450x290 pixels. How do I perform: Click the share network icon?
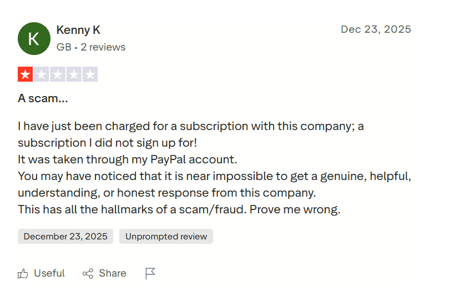point(88,273)
